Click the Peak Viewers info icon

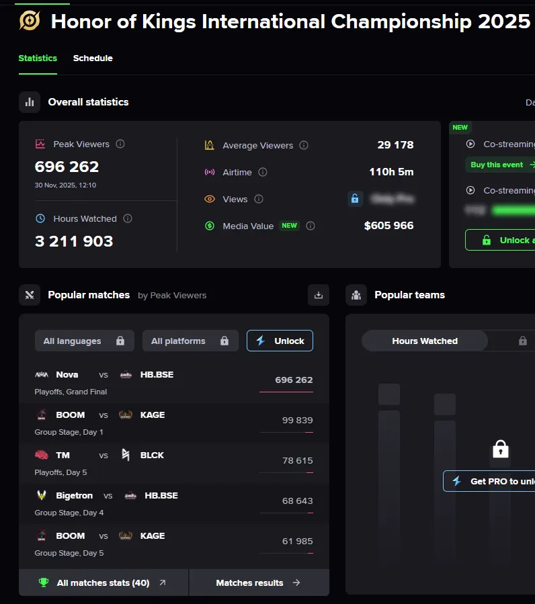coord(120,144)
